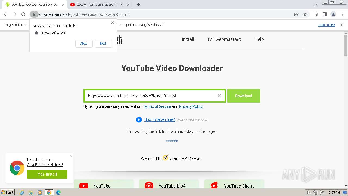Open a new tab with plus button
The width and height of the screenshot is (348, 196).
pyautogui.click(x=138, y=5)
